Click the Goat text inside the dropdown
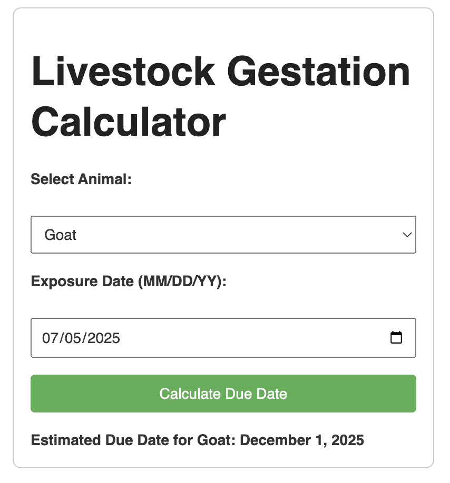The height and width of the screenshot is (483, 450). (x=60, y=235)
